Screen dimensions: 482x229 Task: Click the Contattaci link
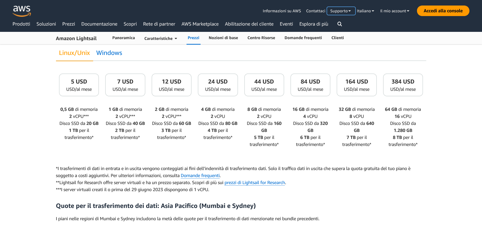(316, 11)
